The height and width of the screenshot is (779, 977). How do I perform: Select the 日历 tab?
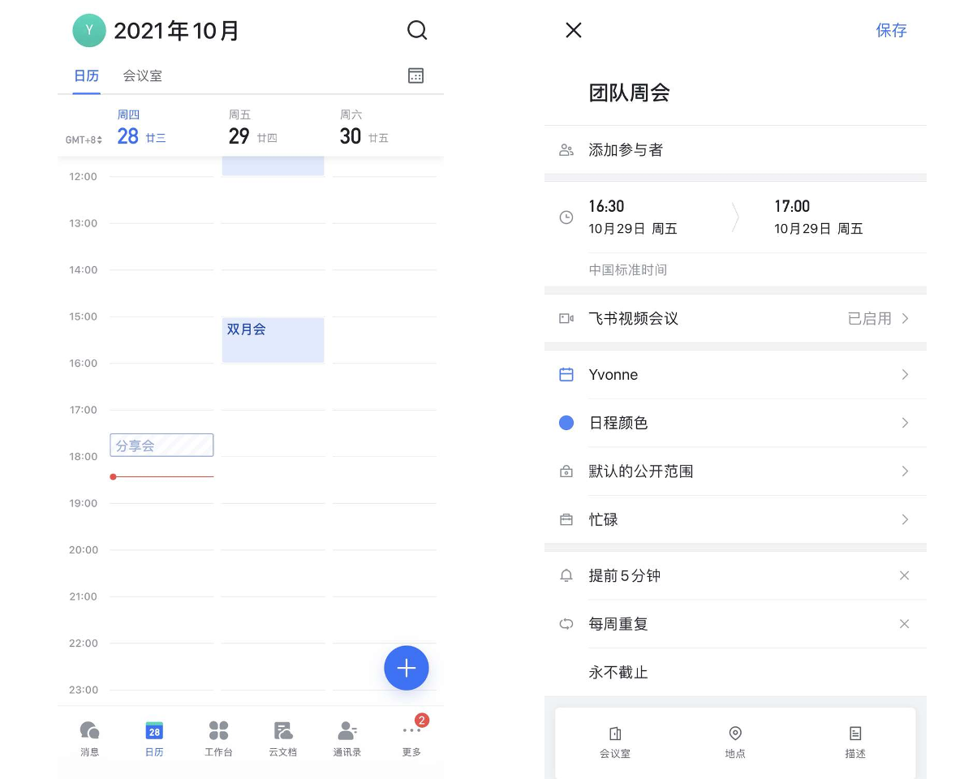click(x=86, y=75)
